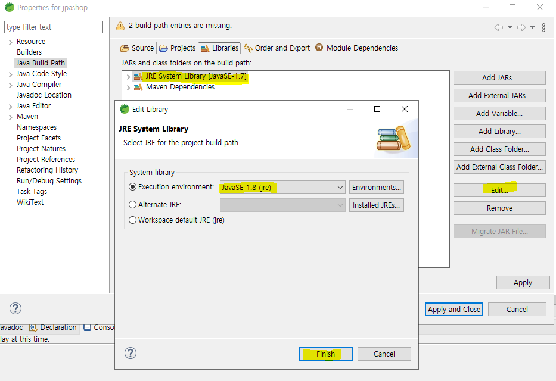Open the three-dot view menu icon
The image size is (556, 381).
[543, 27]
